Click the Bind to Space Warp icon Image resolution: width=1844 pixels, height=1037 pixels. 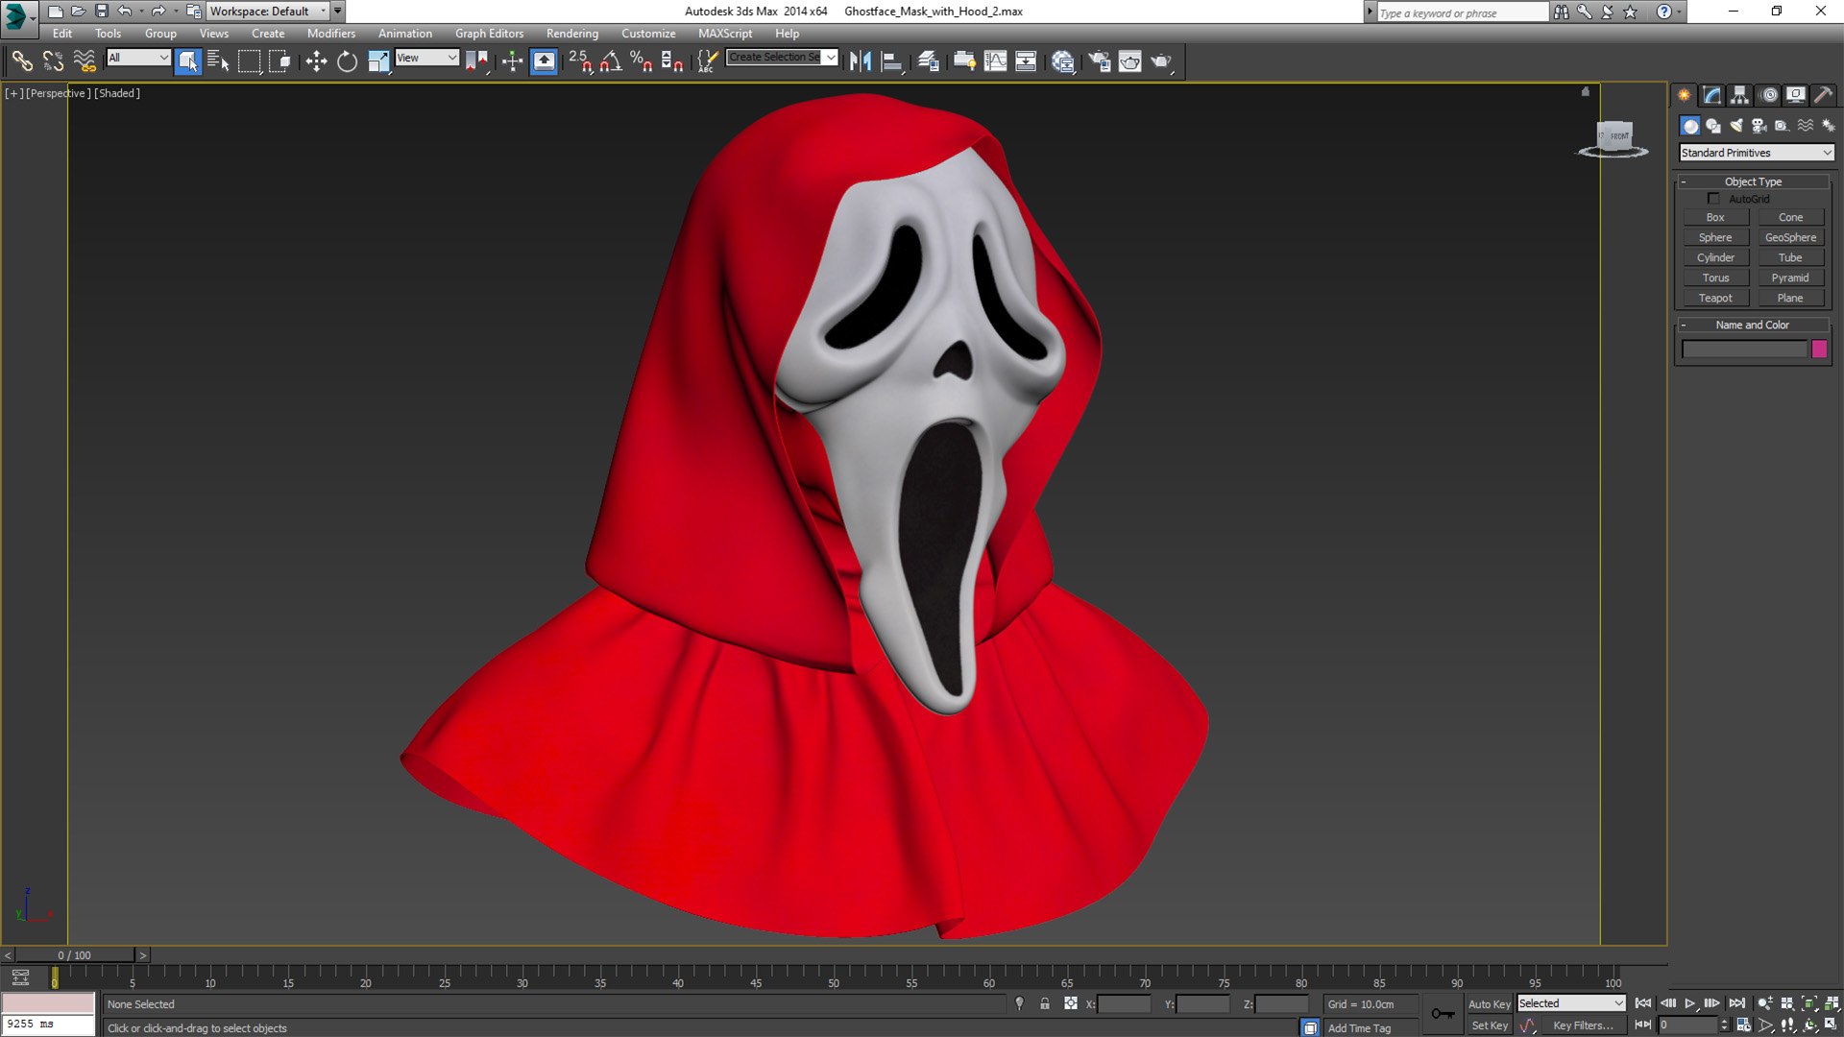(85, 61)
